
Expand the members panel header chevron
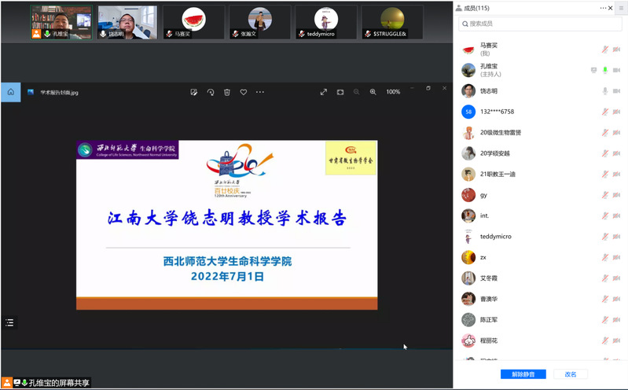pyautogui.click(x=603, y=8)
